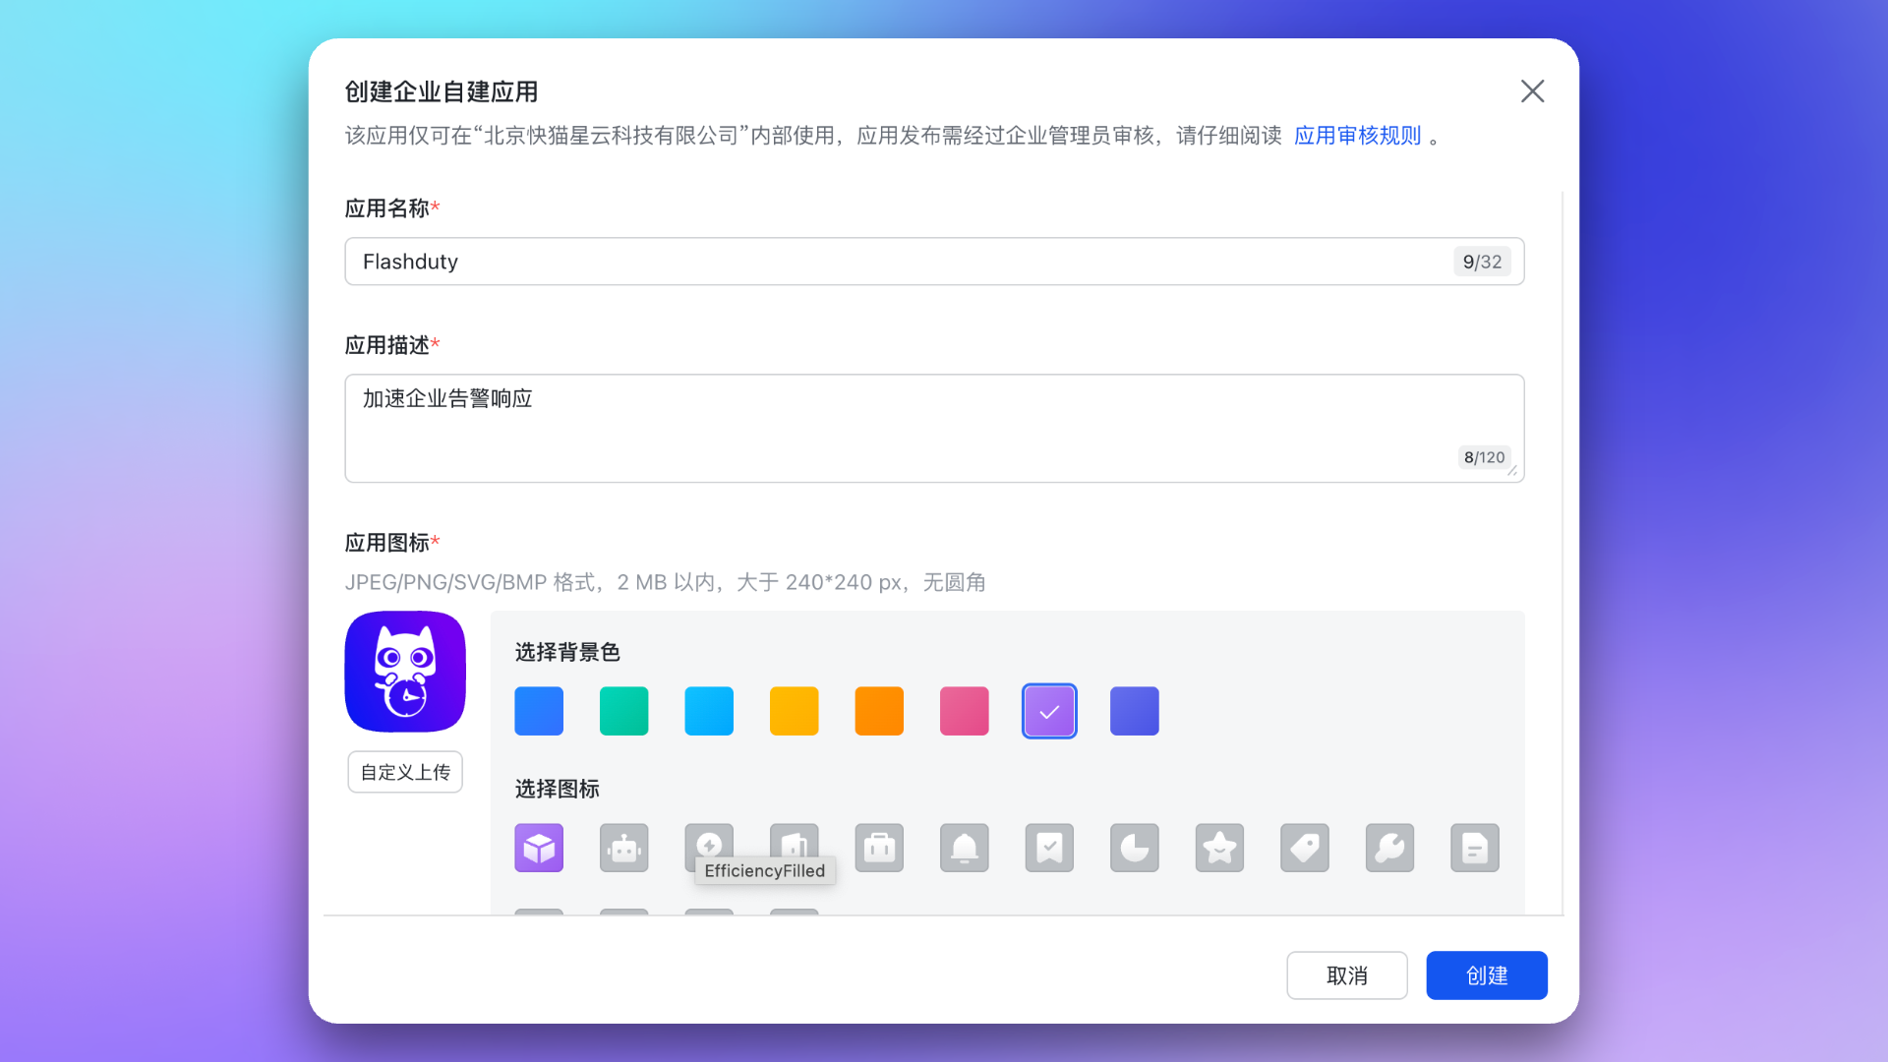Screen dimensions: 1888x1062
Task: Choose the briefcase icon option
Action: click(879, 848)
